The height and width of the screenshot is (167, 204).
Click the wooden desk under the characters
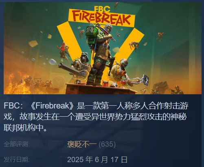click(x=101, y=89)
